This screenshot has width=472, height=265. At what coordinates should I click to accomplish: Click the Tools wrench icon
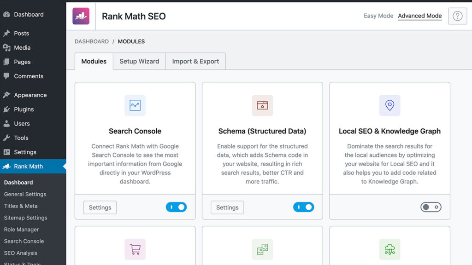[6, 138]
